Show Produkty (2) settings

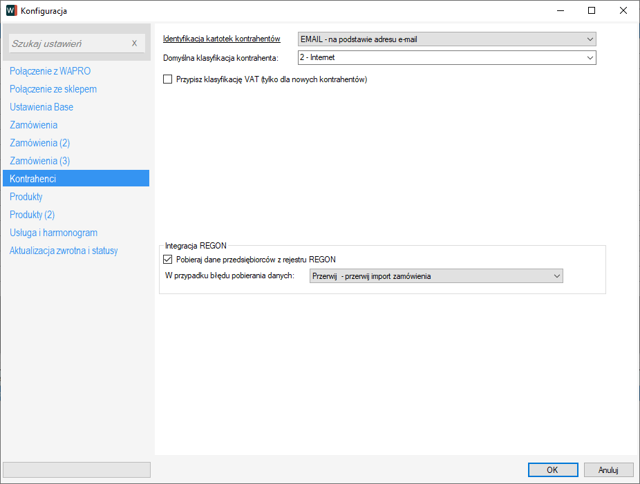32,215
